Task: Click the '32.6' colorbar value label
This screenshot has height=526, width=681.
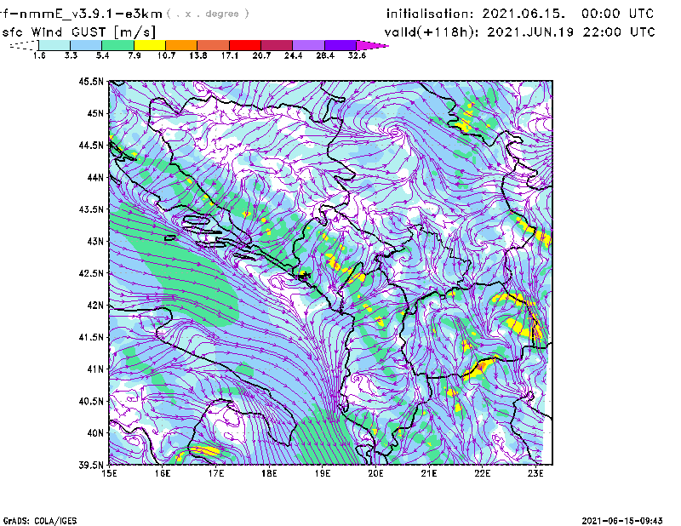Action: (357, 55)
